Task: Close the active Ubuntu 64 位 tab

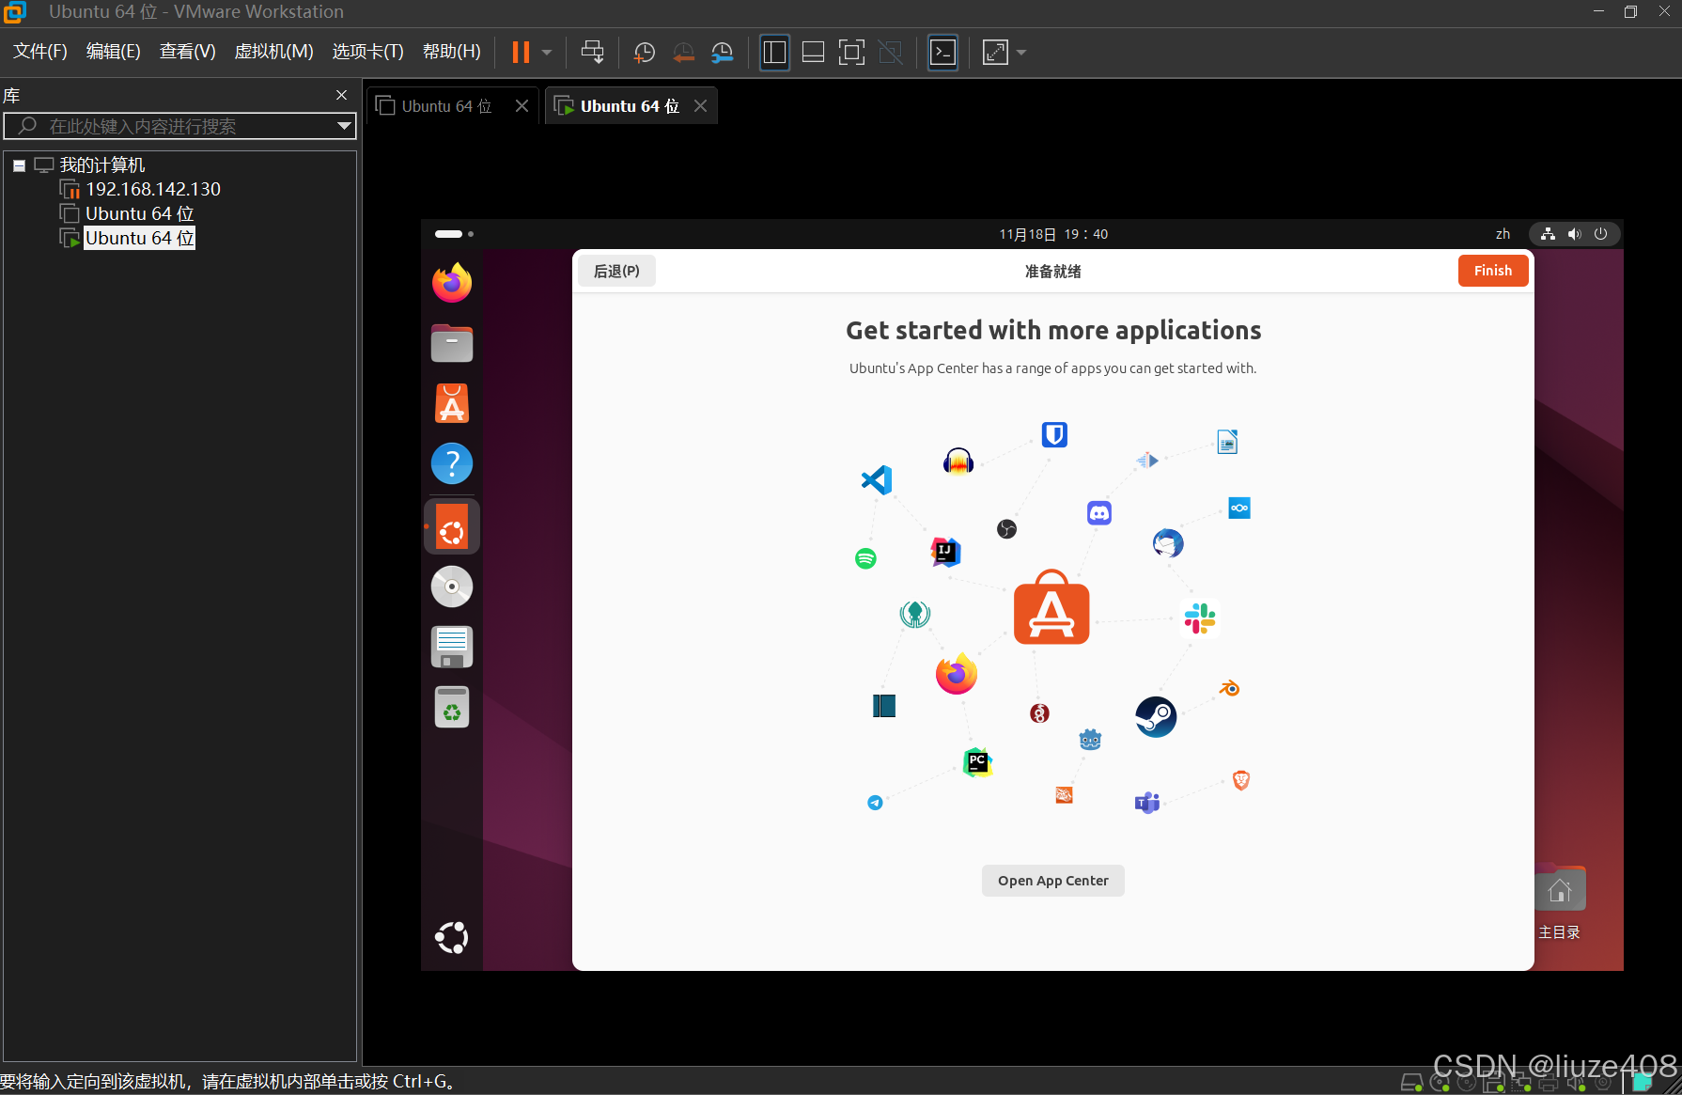Action: tap(701, 106)
